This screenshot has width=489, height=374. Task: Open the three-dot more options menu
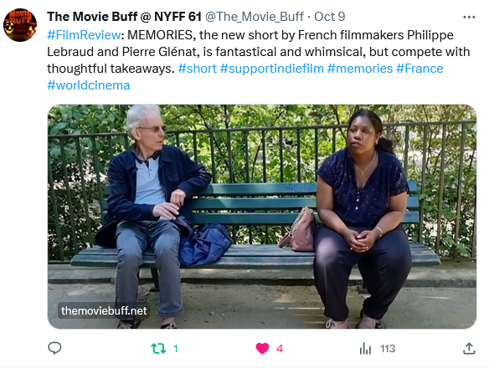[x=469, y=17]
